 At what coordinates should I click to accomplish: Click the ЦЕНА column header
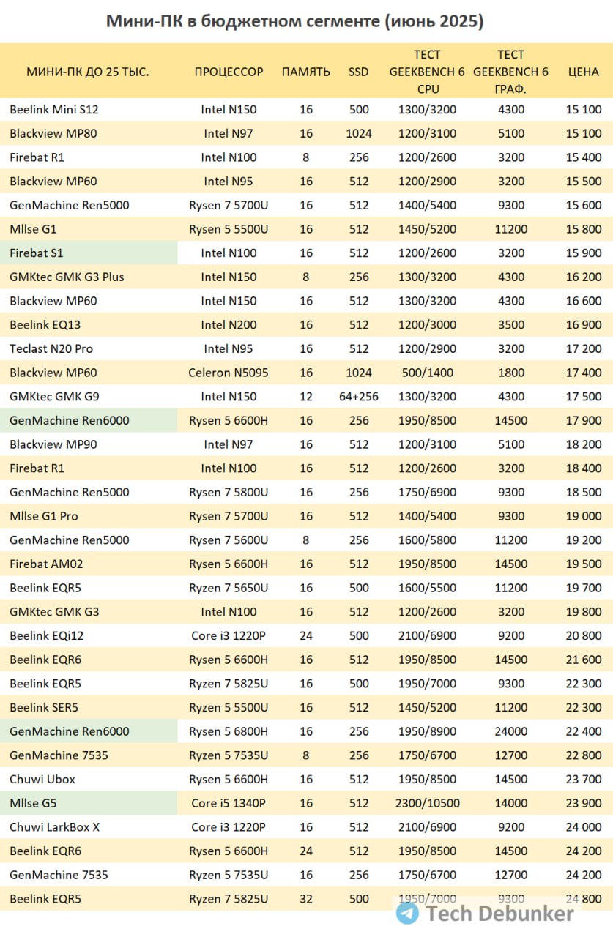coord(584,72)
